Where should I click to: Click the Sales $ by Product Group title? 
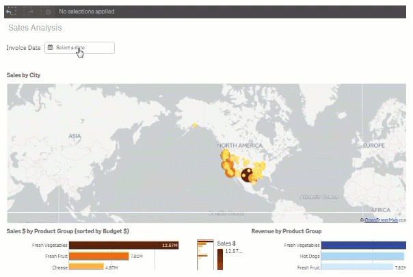point(68,231)
